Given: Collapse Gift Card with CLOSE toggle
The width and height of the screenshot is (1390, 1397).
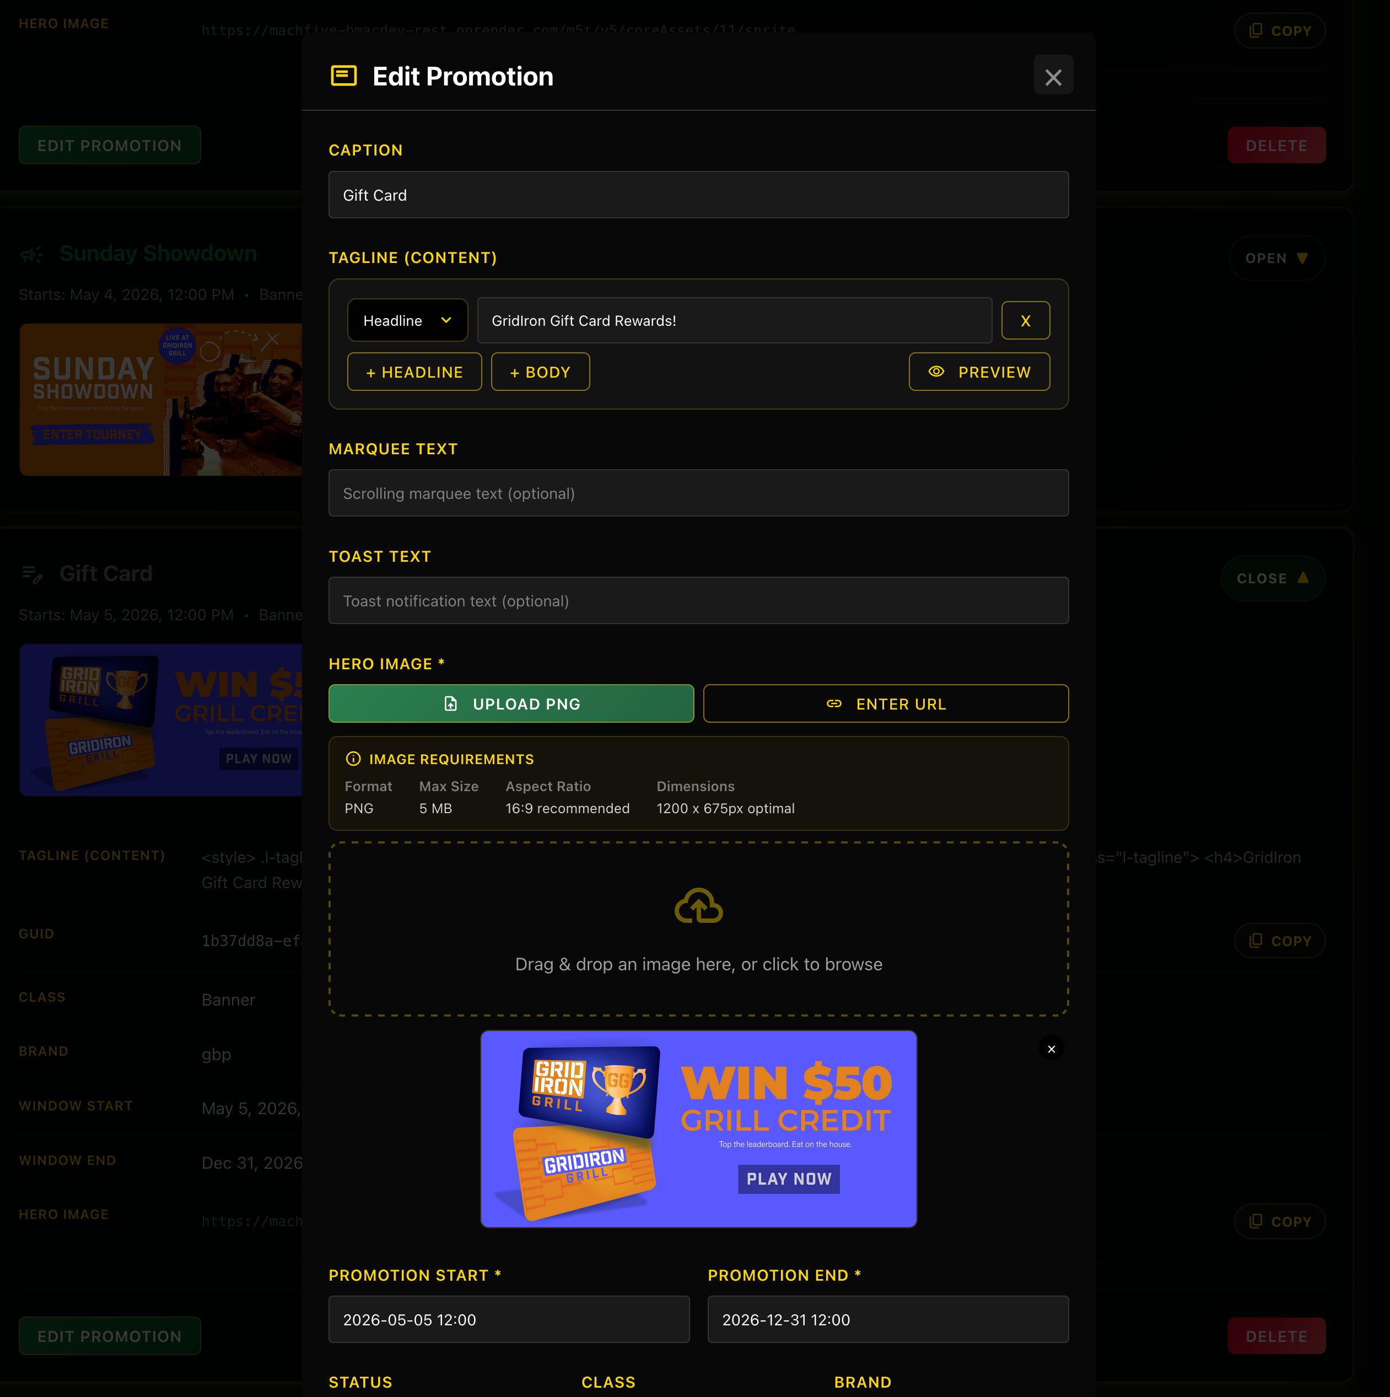Looking at the screenshot, I should (1272, 578).
